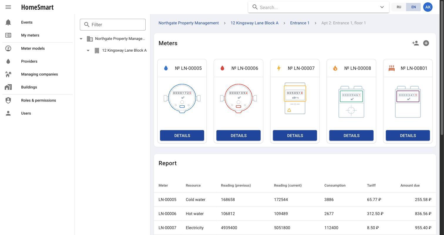Click the Amount due column header
This screenshot has height=235, width=444.
[x=410, y=185]
